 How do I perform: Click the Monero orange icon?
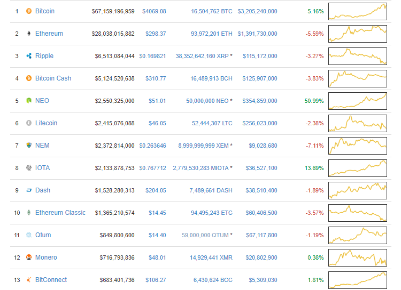(x=28, y=257)
